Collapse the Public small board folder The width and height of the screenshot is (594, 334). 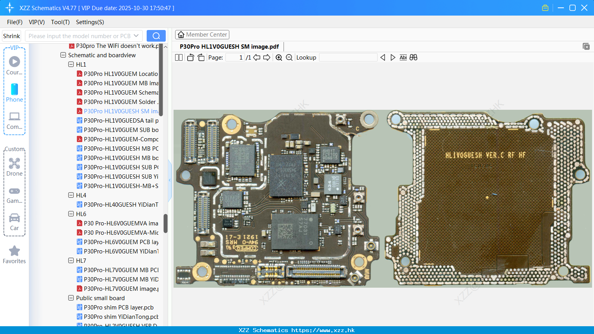click(x=71, y=298)
